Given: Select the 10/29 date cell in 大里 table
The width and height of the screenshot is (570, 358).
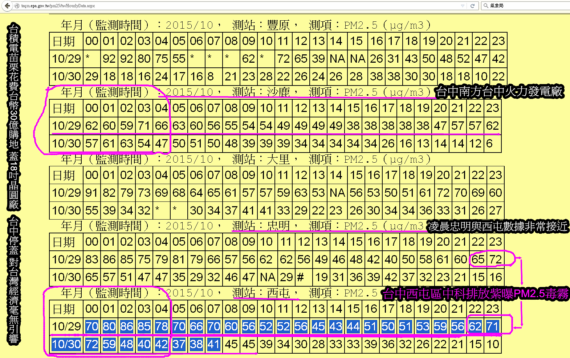Looking at the screenshot, I should click(66, 193).
